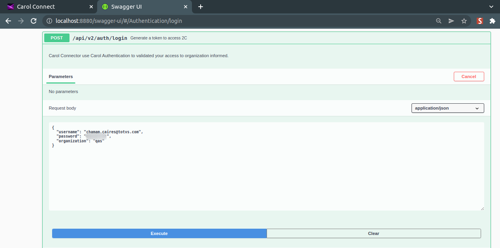Viewport: 500px width, 248px height.
Task: Collapse the /api/v2/auth/login endpoint path
Action: pyautogui.click(x=100, y=38)
